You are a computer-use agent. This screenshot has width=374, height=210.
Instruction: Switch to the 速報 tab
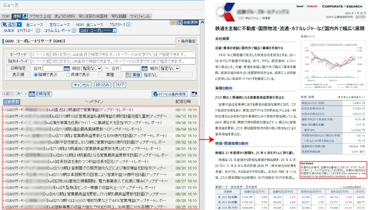pos(17,16)
